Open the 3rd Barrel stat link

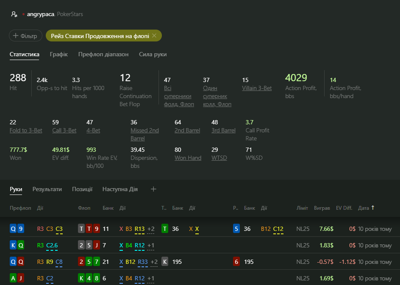(223, 130)
